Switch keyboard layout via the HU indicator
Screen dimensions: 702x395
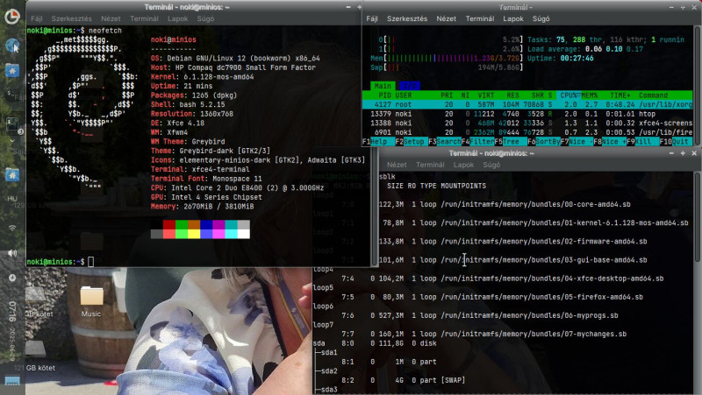click(x=12, y=199)
